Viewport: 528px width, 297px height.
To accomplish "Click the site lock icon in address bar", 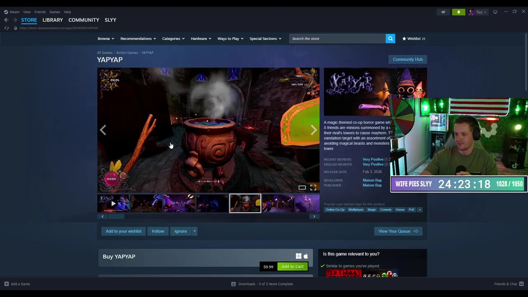I will [x=15, y=28].
